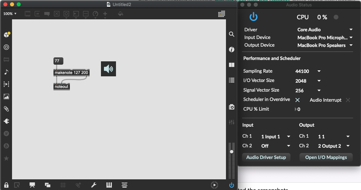Open the paperclip Snippets browser in left sidebar
This screenshot has width=361, height=190.
pos(6,109)
